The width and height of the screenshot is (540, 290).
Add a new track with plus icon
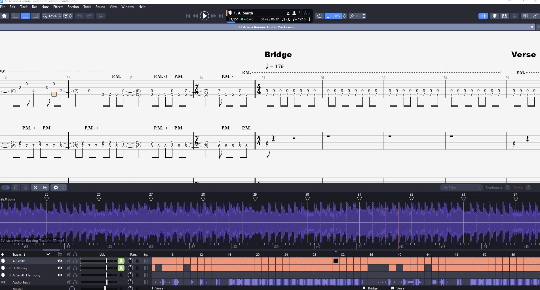tap(3, 254)
